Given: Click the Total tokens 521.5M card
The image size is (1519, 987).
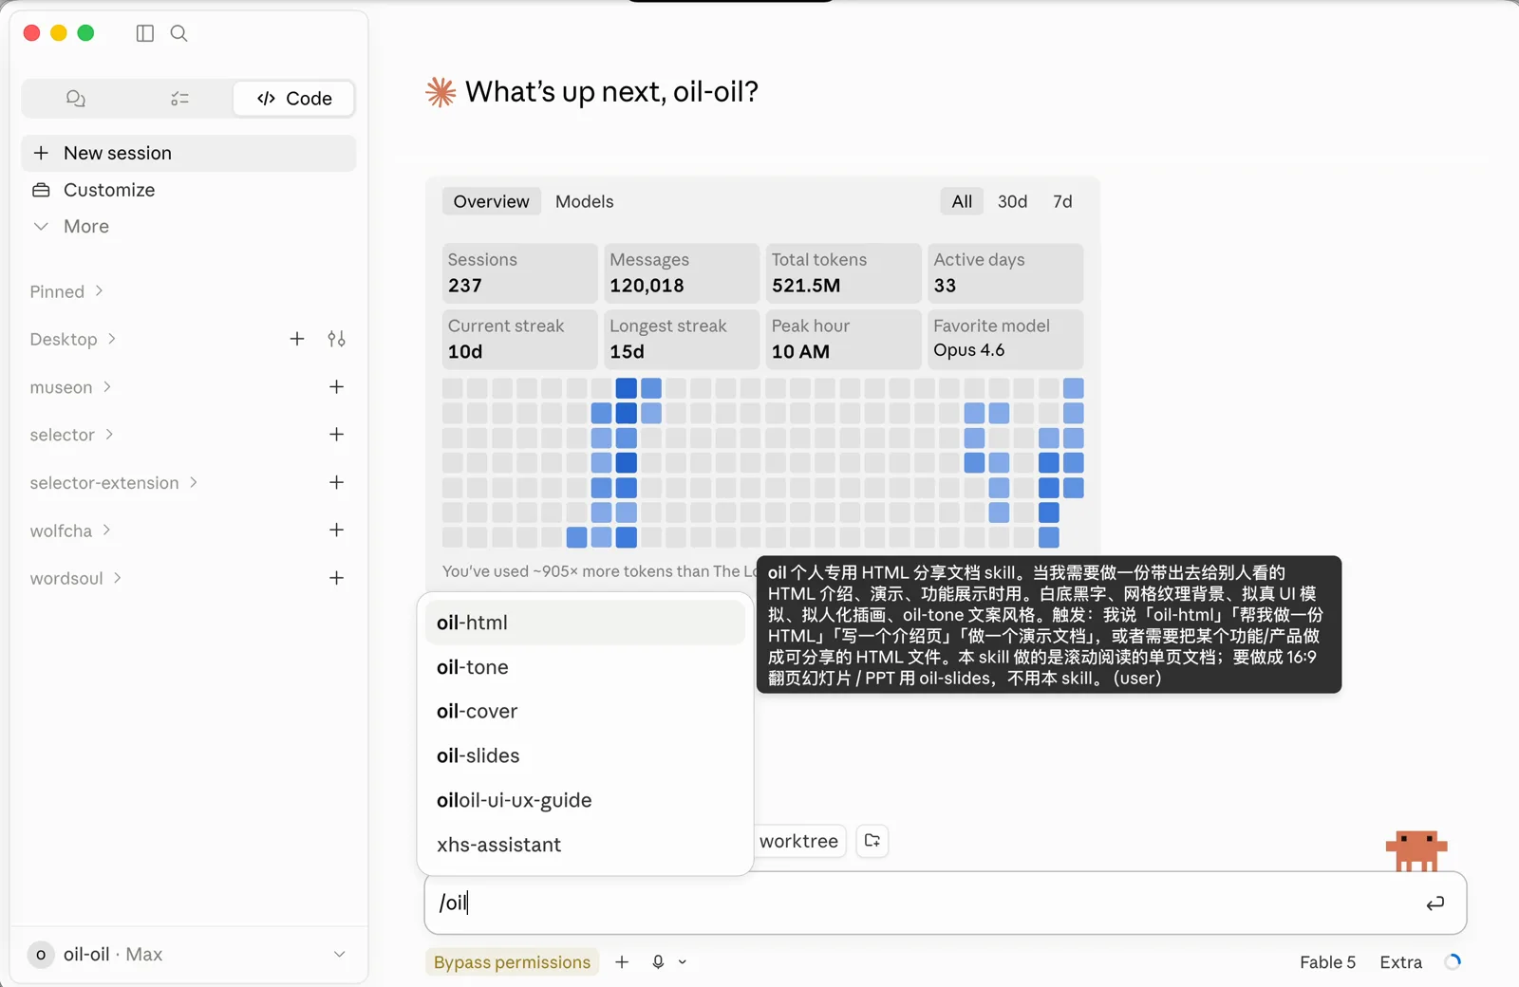Looking at the screenshot, I should point(843,273).
